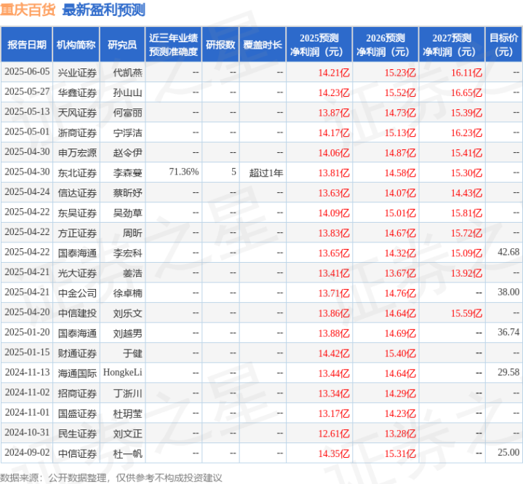
Task: Select the 财通证券 institution cell
Action: coord(77,353)
